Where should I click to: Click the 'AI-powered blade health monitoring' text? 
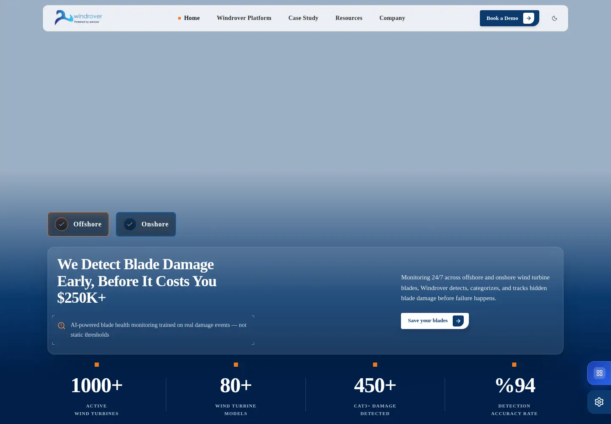[158, 330]
